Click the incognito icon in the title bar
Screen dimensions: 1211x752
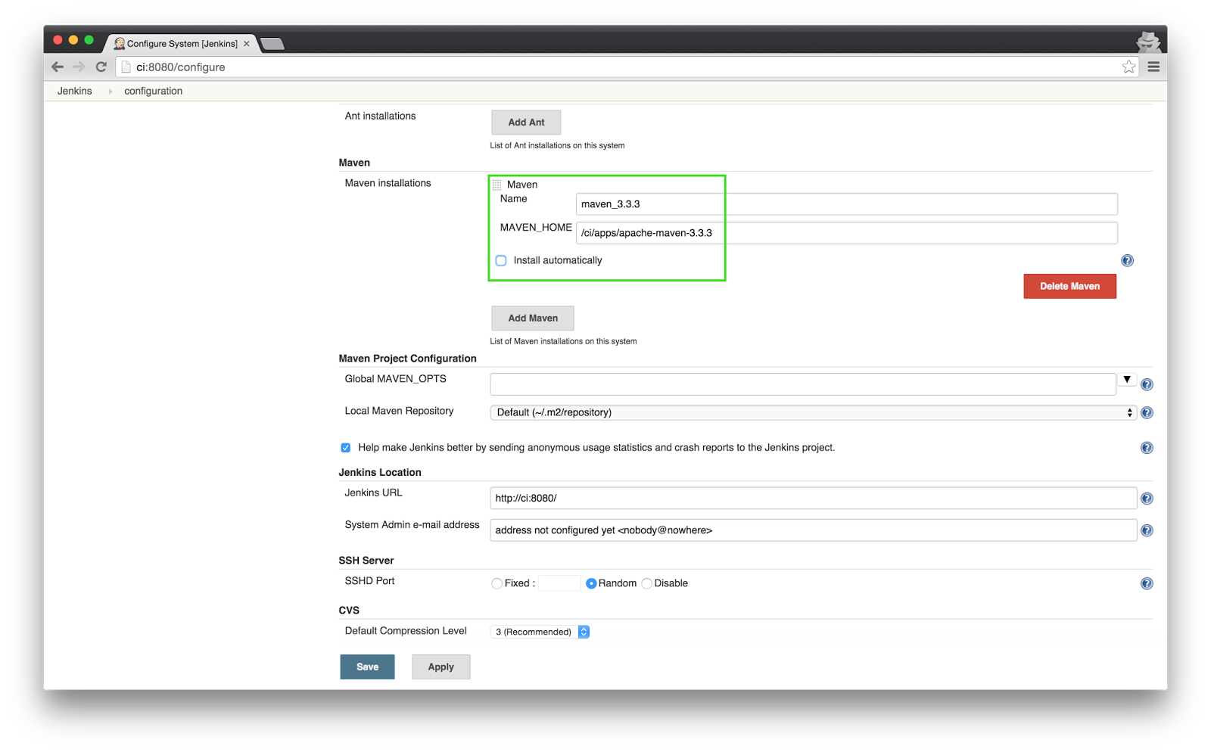1147,41
